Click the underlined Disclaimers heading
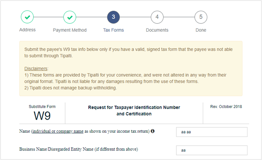 36,68
